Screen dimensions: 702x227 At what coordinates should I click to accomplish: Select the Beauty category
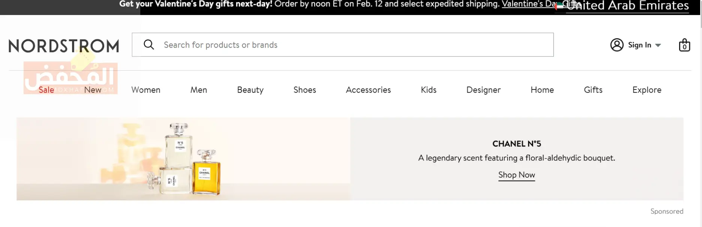point(250,90)
